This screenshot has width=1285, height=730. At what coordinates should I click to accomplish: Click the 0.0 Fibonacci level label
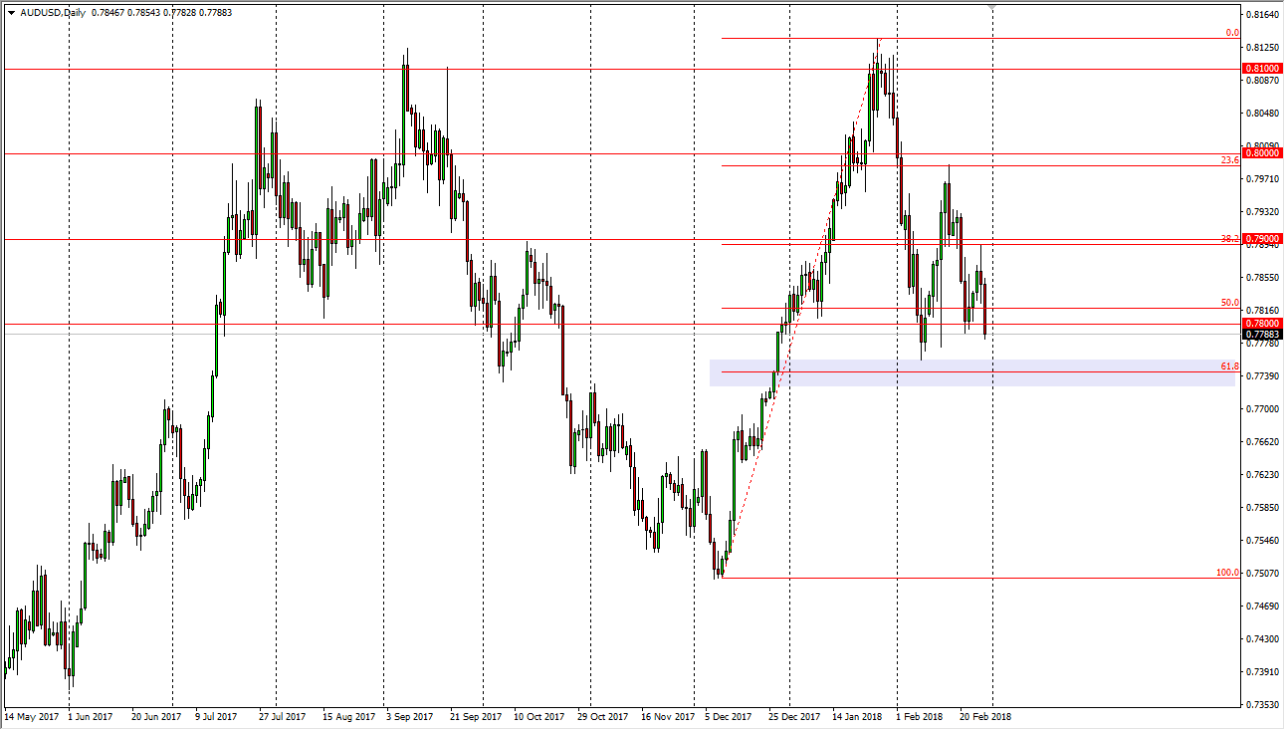[x=1231, y=33]
